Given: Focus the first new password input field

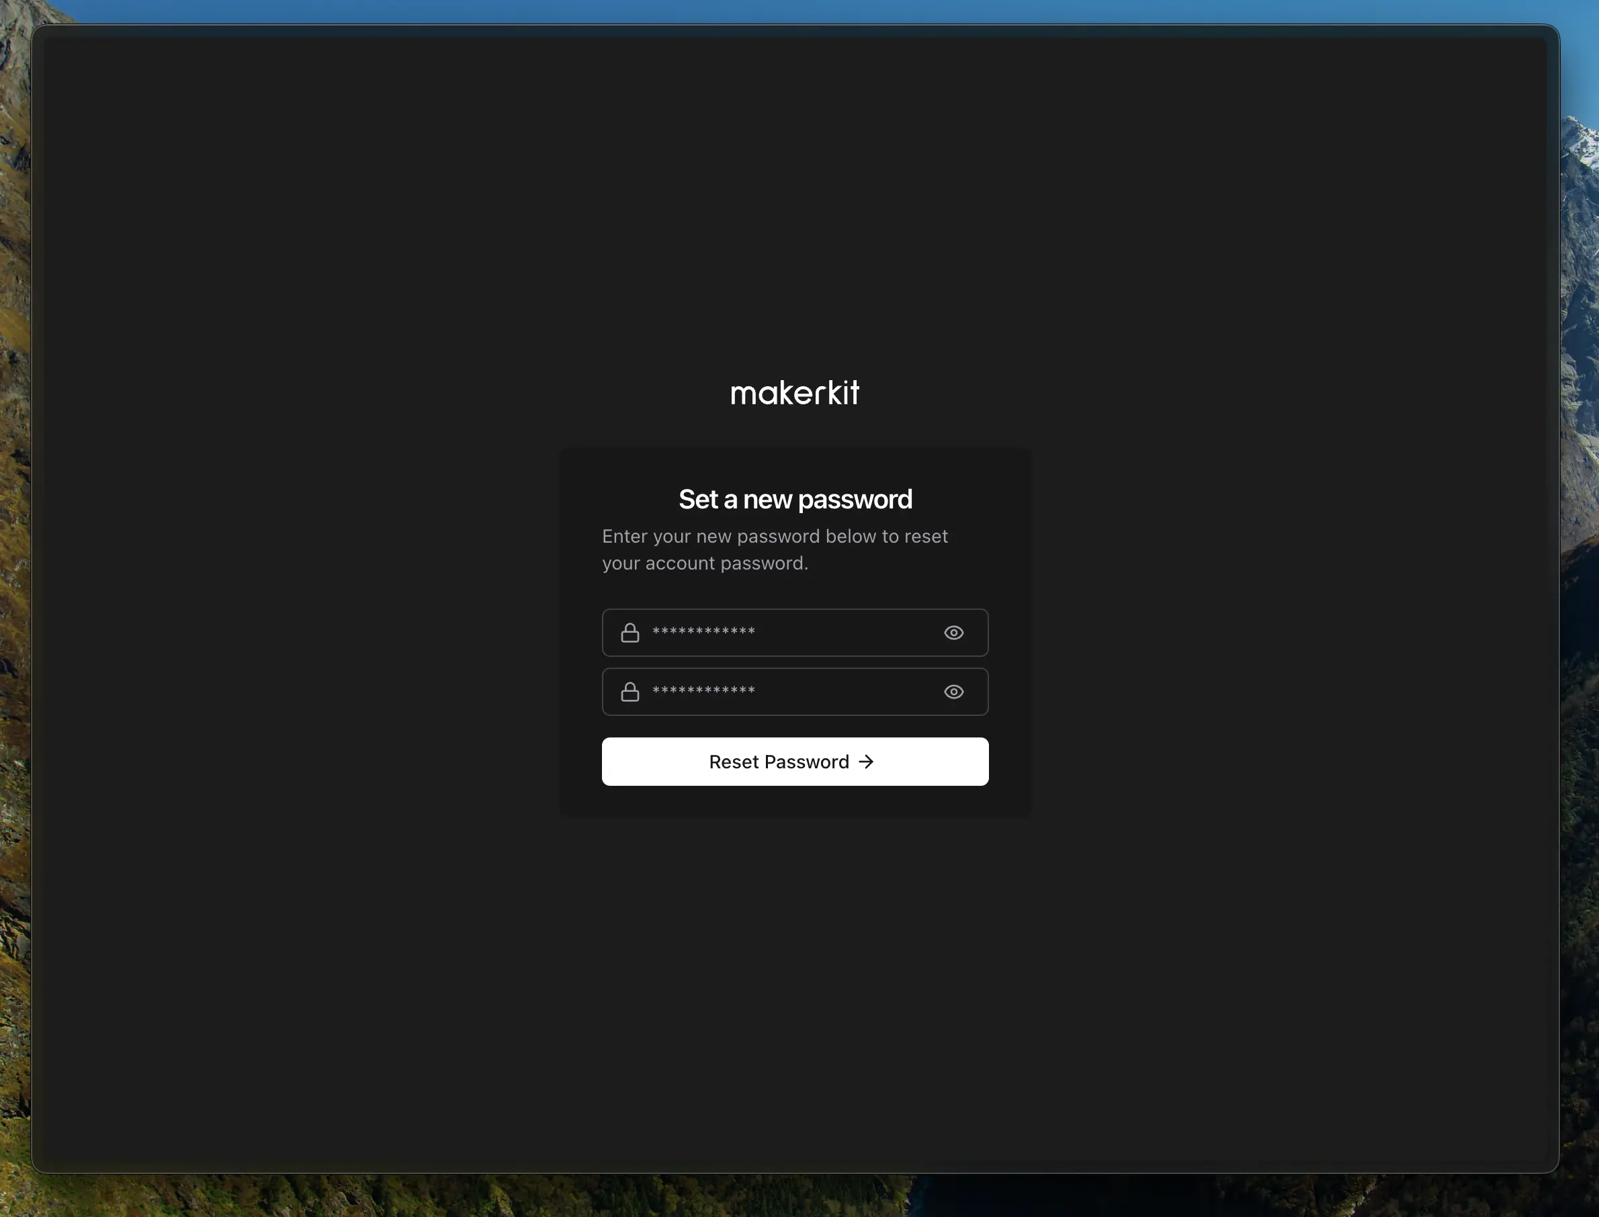Looking at the screenshot, I should (x=833, y=633).
